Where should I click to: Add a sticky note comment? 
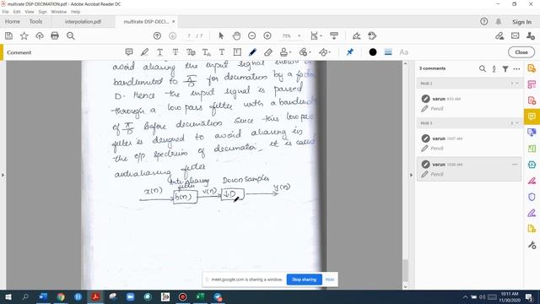[129, 52]
